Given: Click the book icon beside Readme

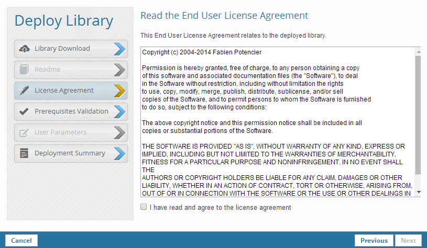Looking at the screenshot, I should pos(24,70).
